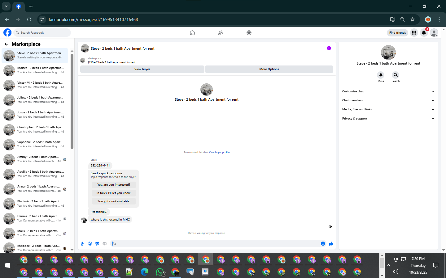This screenshot has height=278, width=446.
Task: Open WhatsApp from the taskbar
Action: click(x=160, y=272)
